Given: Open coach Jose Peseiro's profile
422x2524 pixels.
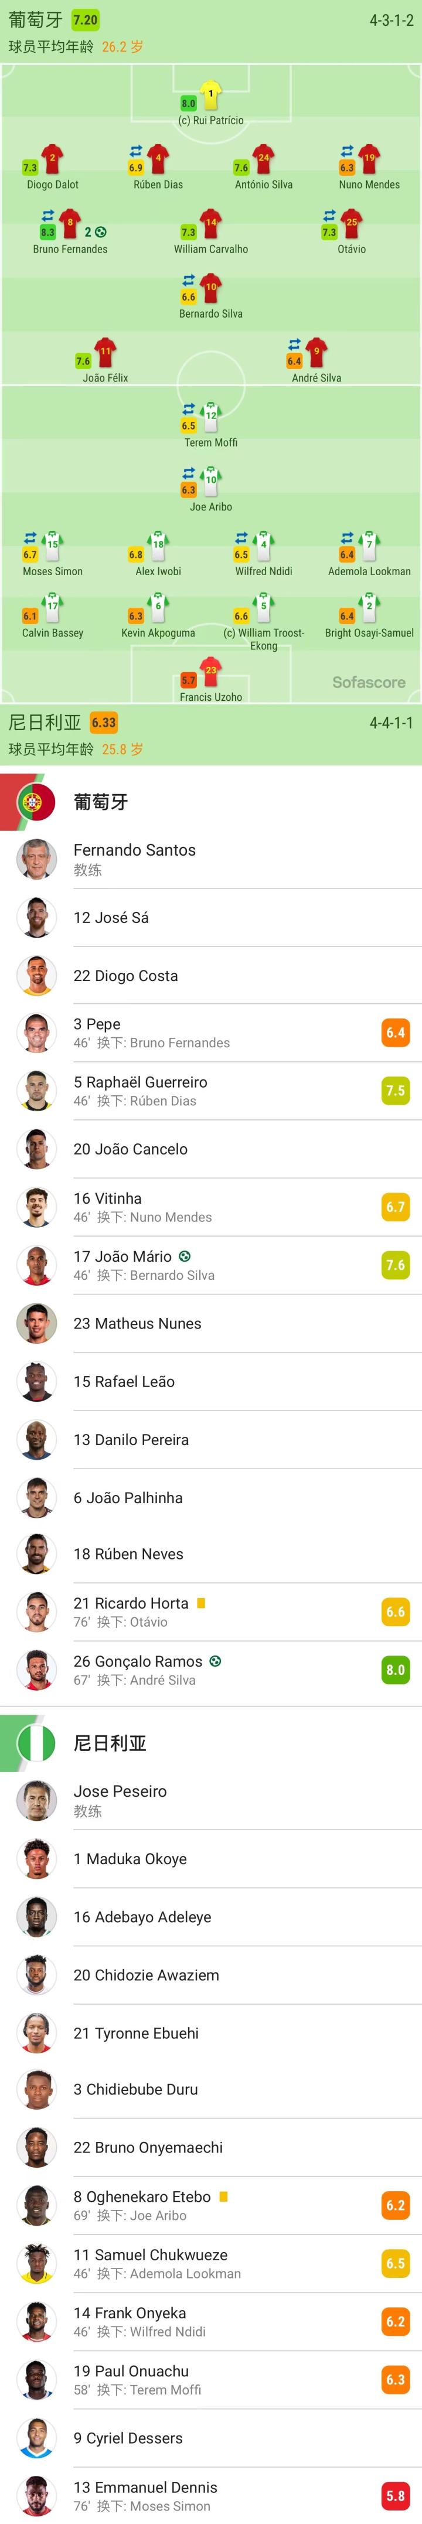Looking at the screenshot, I should pos(120,1800).
